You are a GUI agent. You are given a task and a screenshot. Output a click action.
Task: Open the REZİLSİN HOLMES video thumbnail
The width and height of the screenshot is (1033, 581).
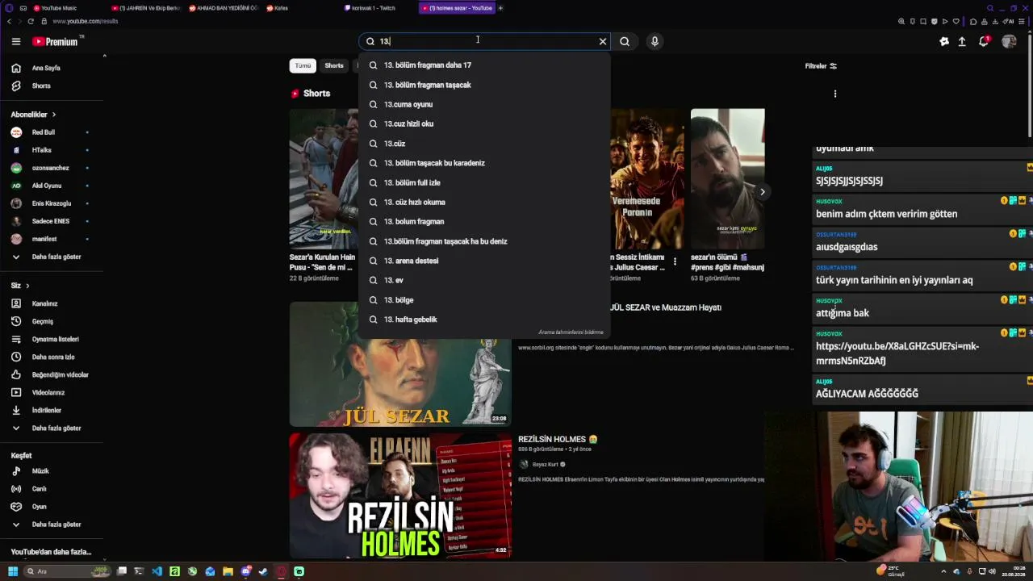(x=400, y=495)
